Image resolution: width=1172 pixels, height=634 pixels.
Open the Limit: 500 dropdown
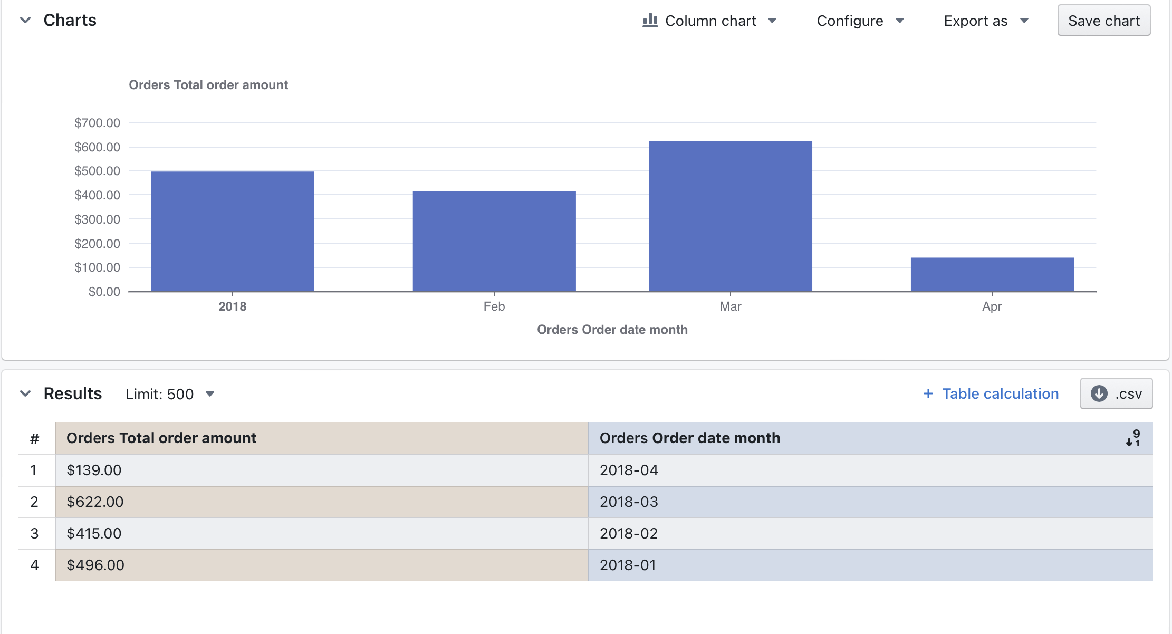pos(170,394)
